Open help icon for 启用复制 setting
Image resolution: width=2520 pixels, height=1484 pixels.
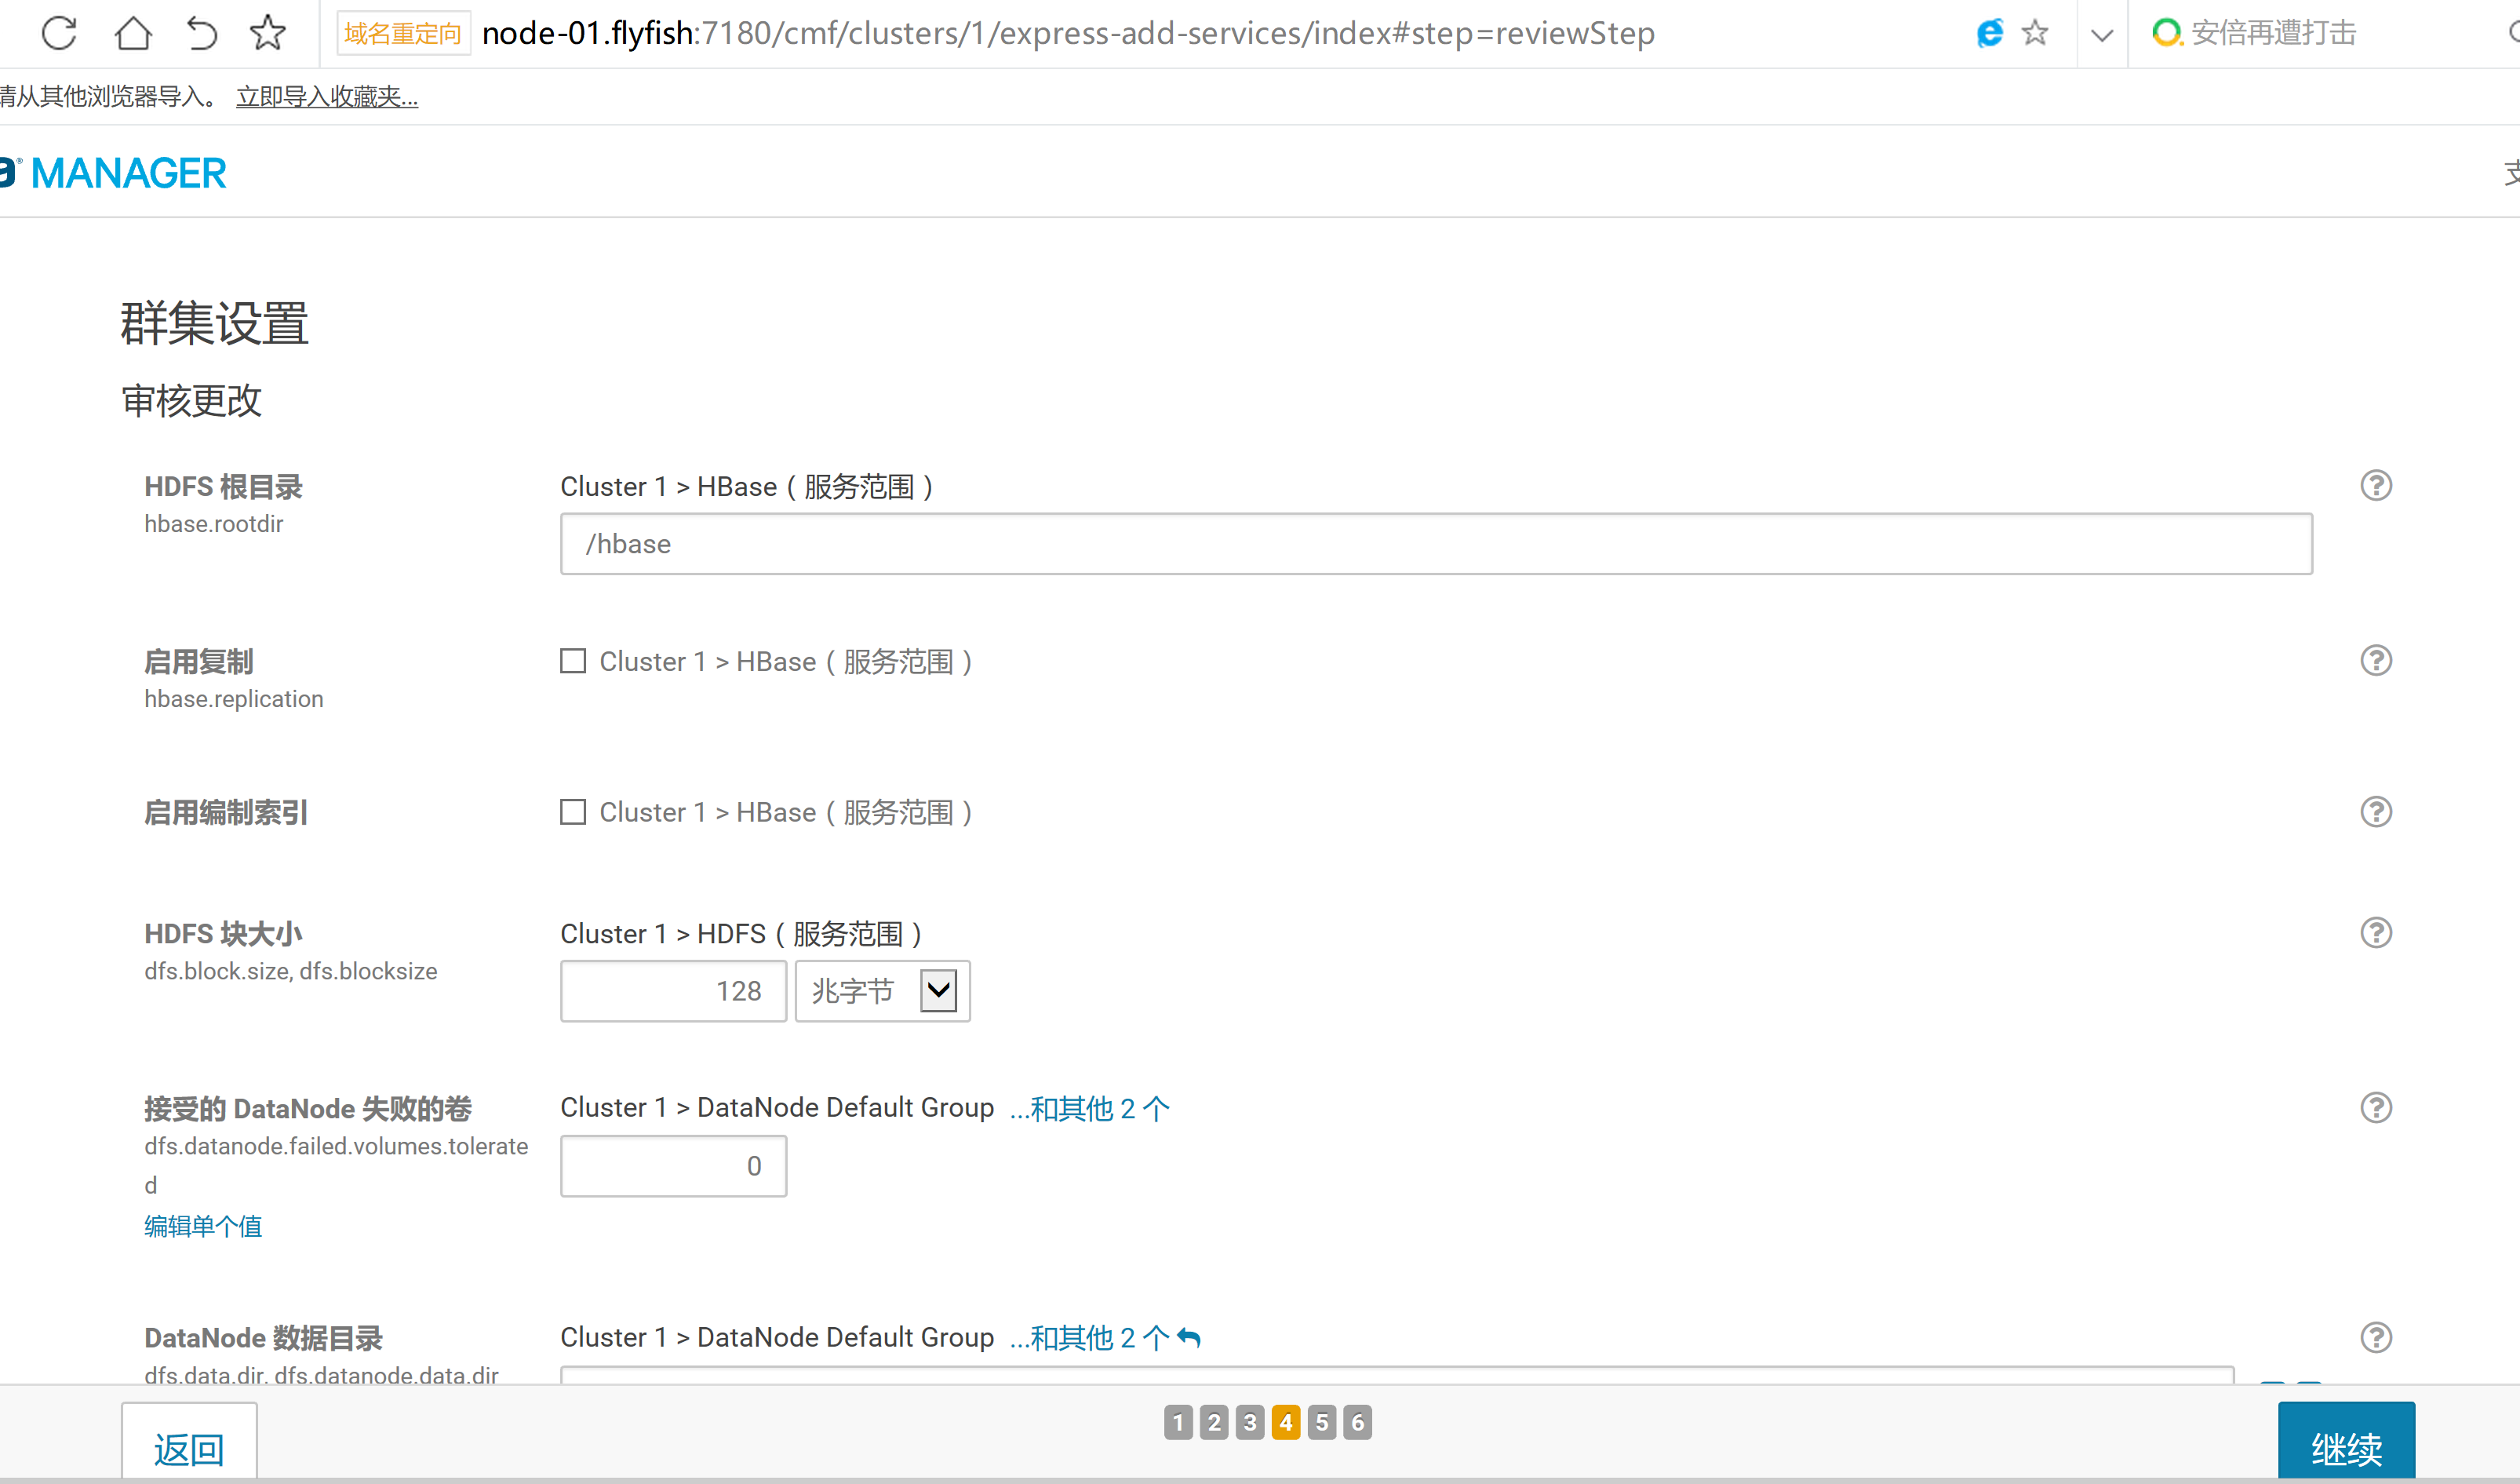coord(2375,660)
